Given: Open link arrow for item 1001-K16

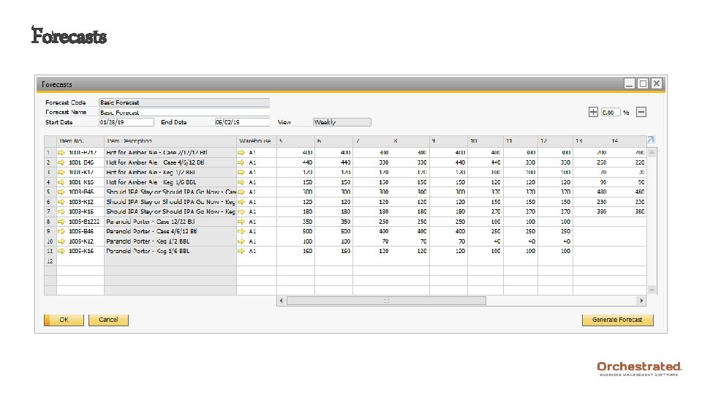Looking at the screenshot, I should click(61, 182).
